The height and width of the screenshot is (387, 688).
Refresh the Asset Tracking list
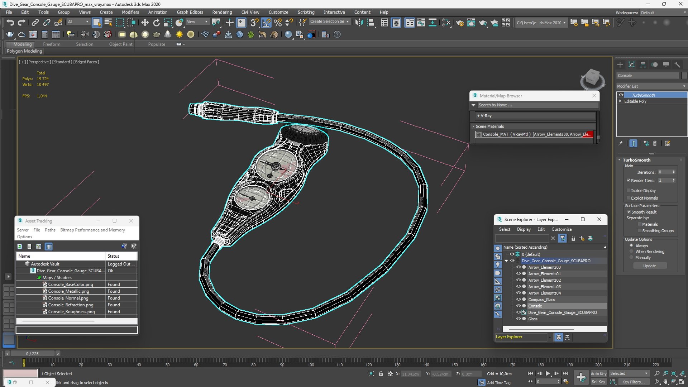tap(20, 247)
